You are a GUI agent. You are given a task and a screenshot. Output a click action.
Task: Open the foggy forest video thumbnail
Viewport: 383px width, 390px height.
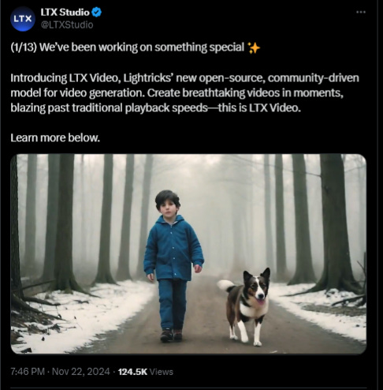[x=188, y=253]
